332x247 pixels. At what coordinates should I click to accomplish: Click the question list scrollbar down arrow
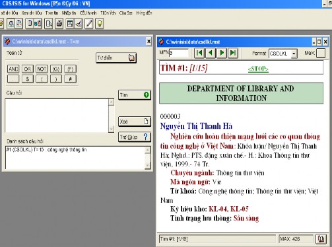pos(148,166)
